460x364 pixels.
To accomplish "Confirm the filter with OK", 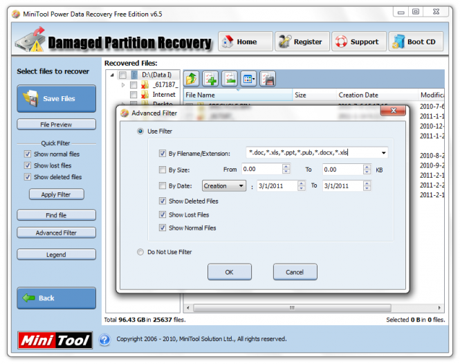I will pyautogui.click(x=230, y=272).
